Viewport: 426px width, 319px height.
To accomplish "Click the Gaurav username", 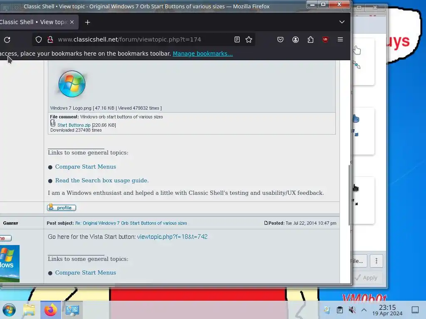I will (x=10, y=223).
